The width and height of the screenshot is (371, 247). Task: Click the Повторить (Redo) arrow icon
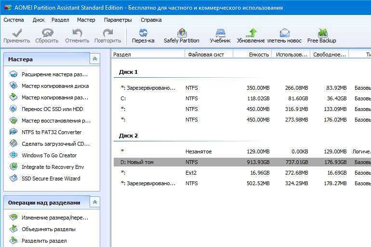(108, 33)
